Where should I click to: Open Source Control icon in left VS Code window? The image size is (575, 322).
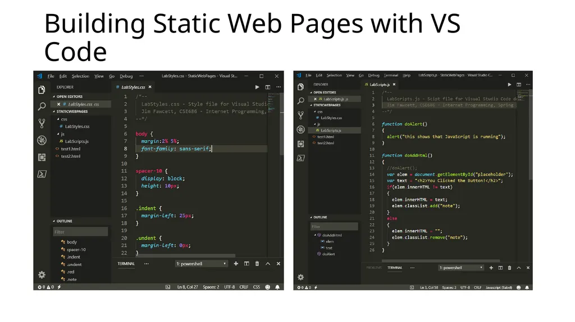pos(42,123)
